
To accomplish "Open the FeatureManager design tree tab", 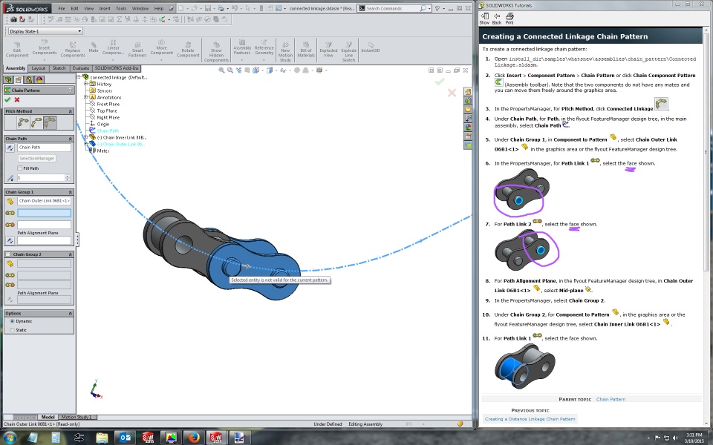I will tap(8, 80).
